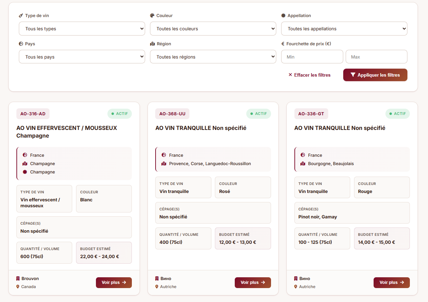Image resolution: width=428 pixels, height=302 pixels.
Task: Click the Min price input field
Action: 311,56
